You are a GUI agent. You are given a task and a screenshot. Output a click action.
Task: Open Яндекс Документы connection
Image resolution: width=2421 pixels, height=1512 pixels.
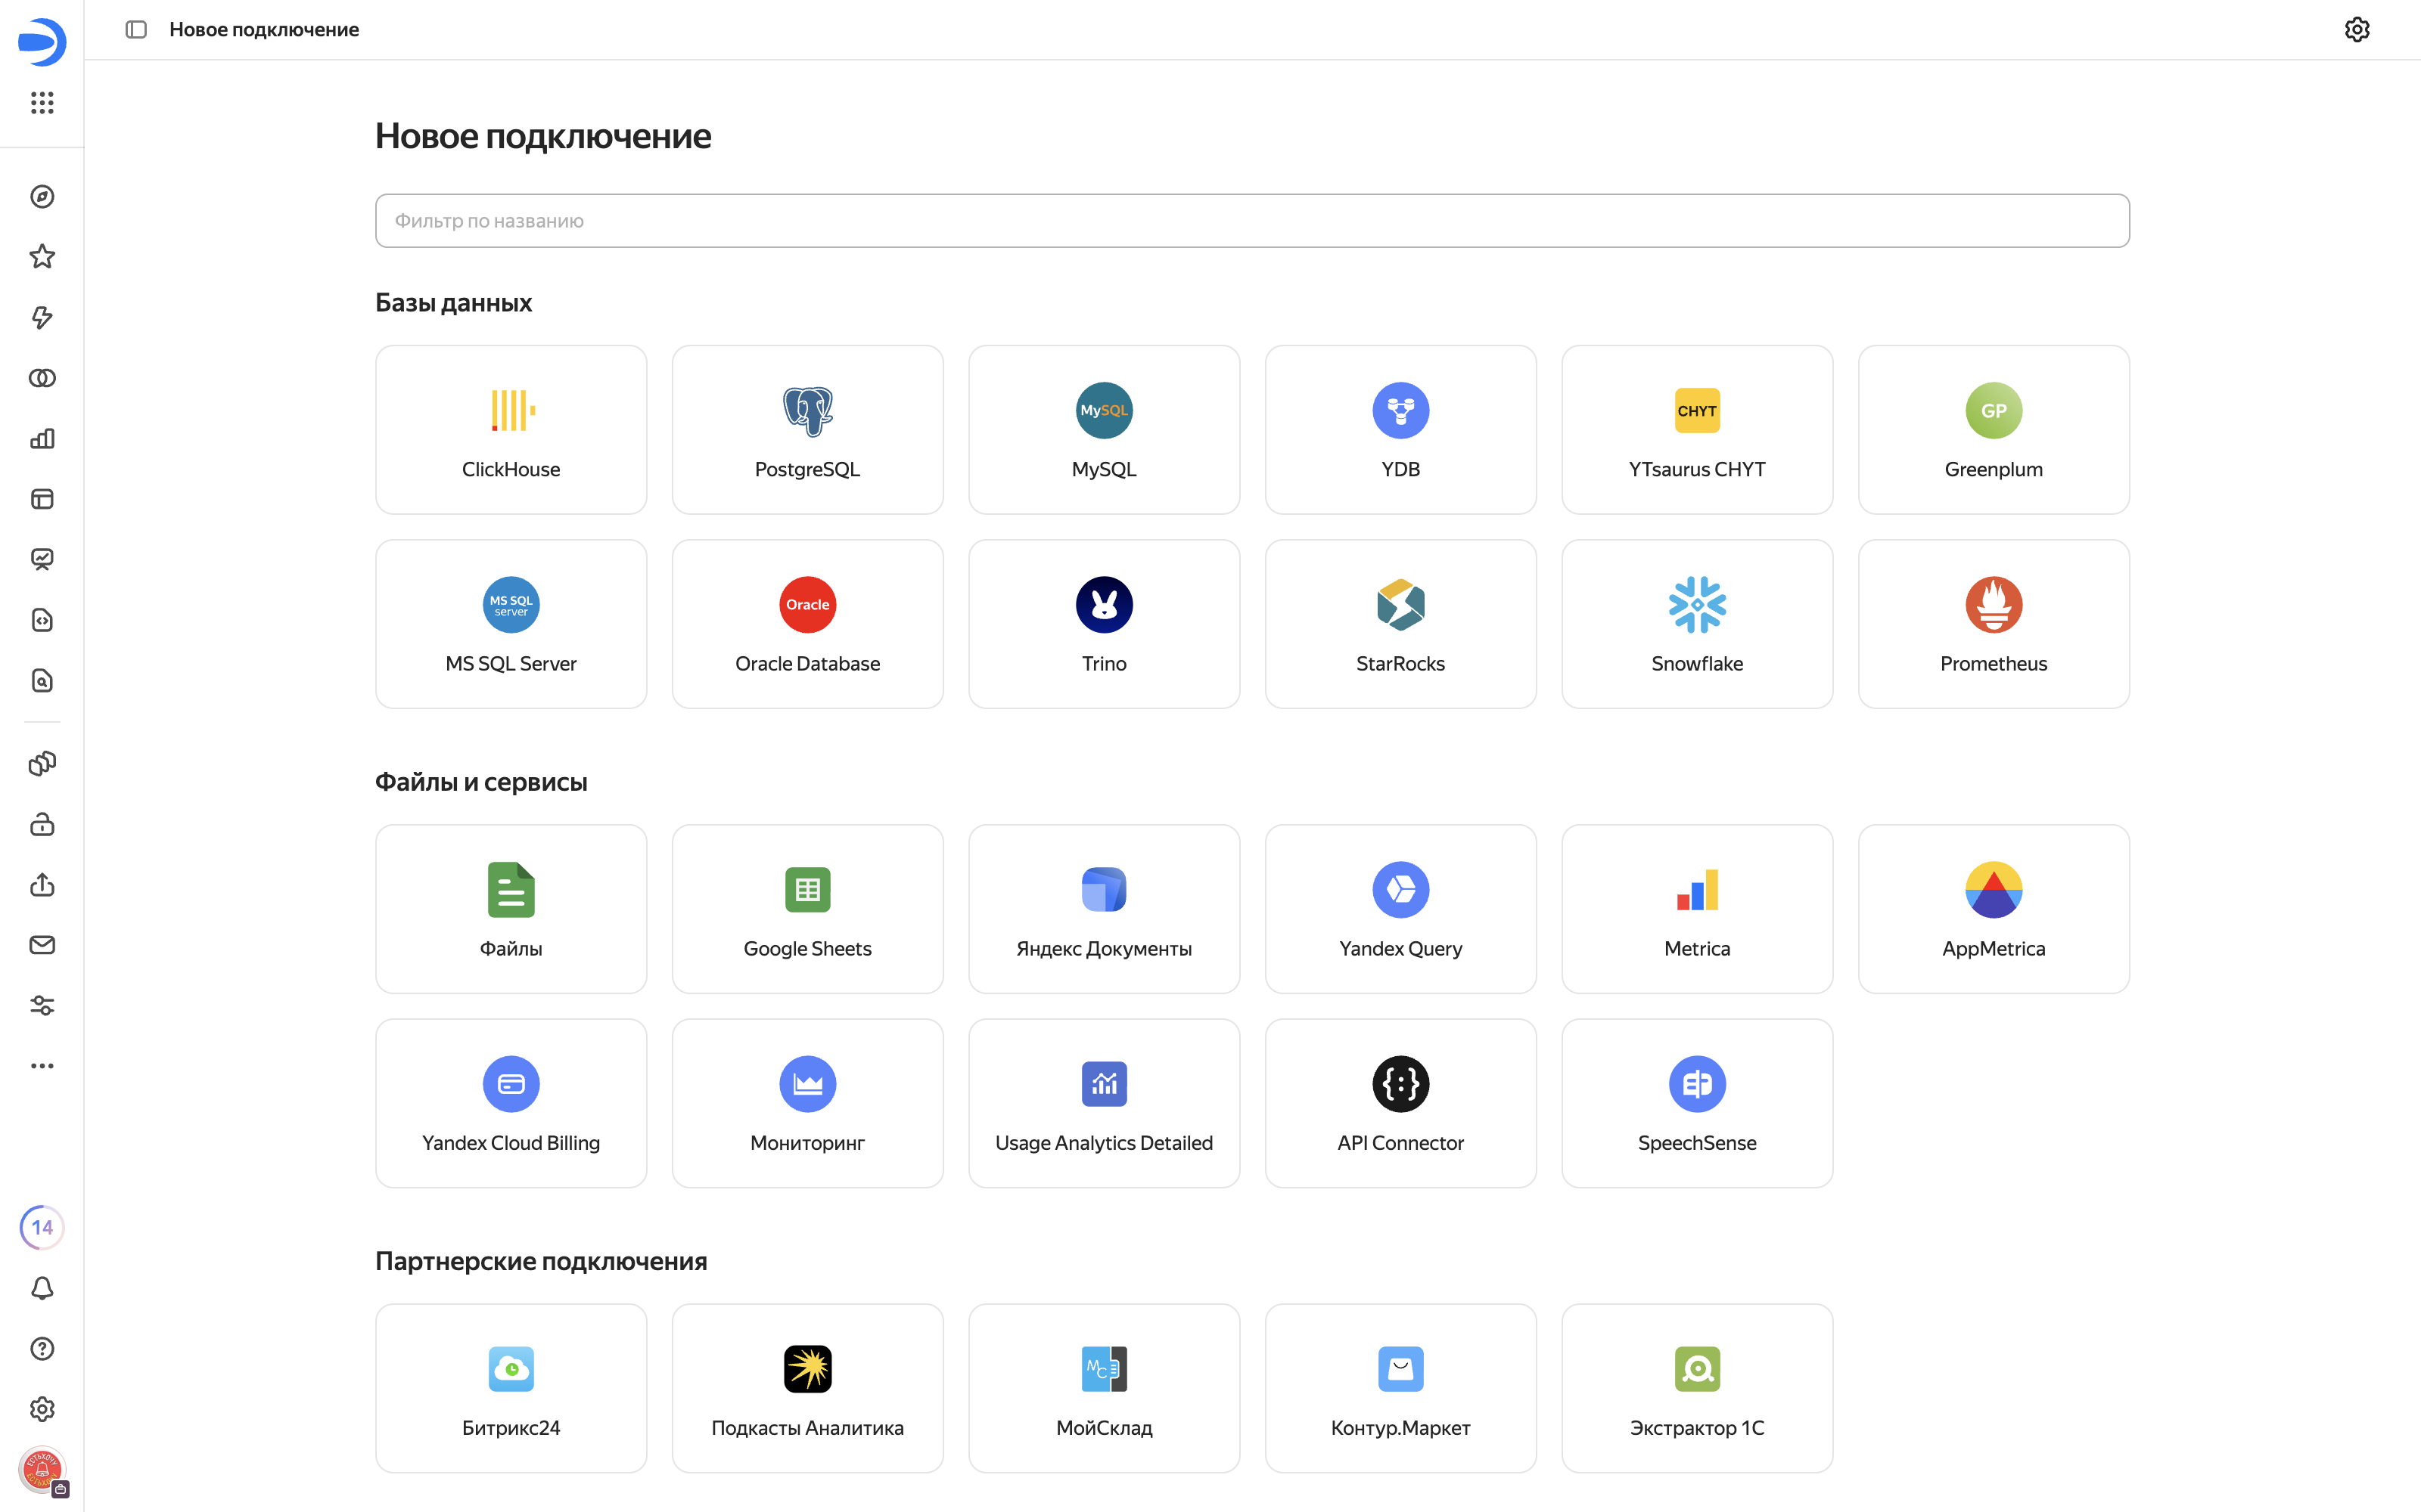click(x=1104, y=909)
